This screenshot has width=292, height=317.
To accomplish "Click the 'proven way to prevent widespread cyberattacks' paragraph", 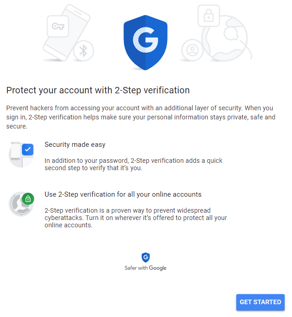I will pyautogui.click(x=136, y=218).
